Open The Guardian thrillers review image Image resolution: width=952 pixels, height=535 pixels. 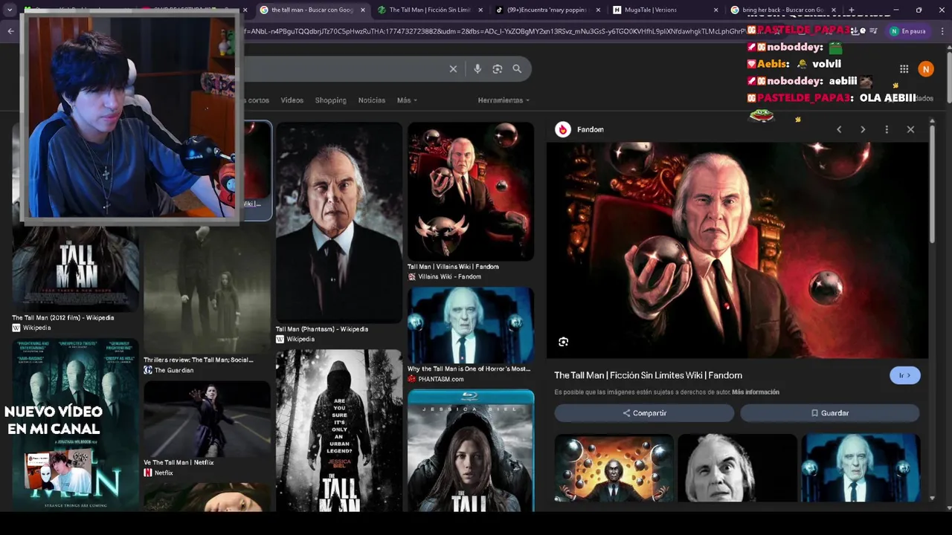click(207, 290)
